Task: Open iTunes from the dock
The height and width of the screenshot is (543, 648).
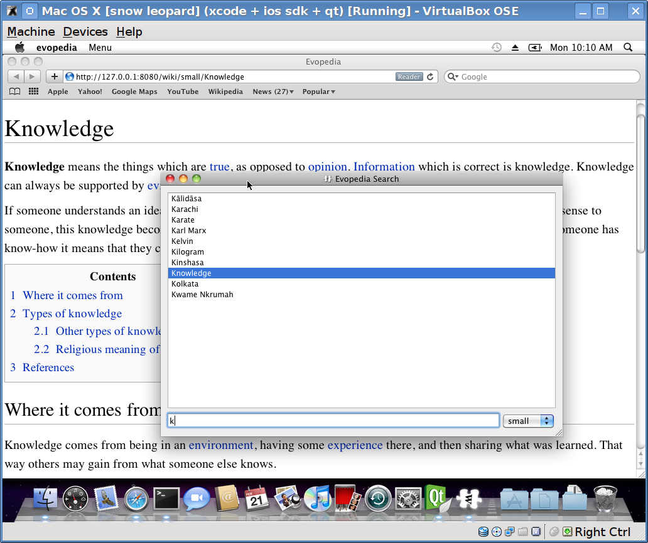Action: pos(317,499)
